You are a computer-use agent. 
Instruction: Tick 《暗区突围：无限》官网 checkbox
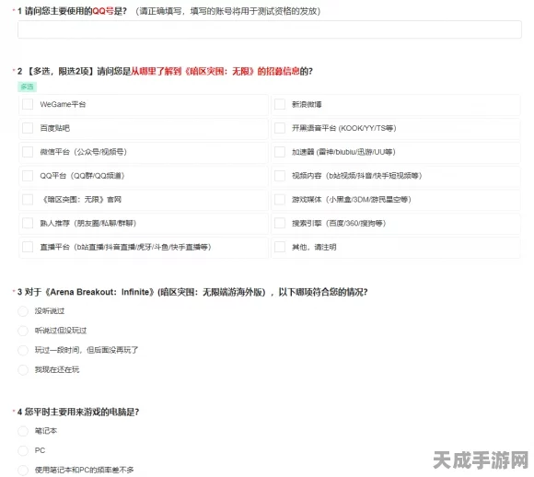[x=28, y=199]
